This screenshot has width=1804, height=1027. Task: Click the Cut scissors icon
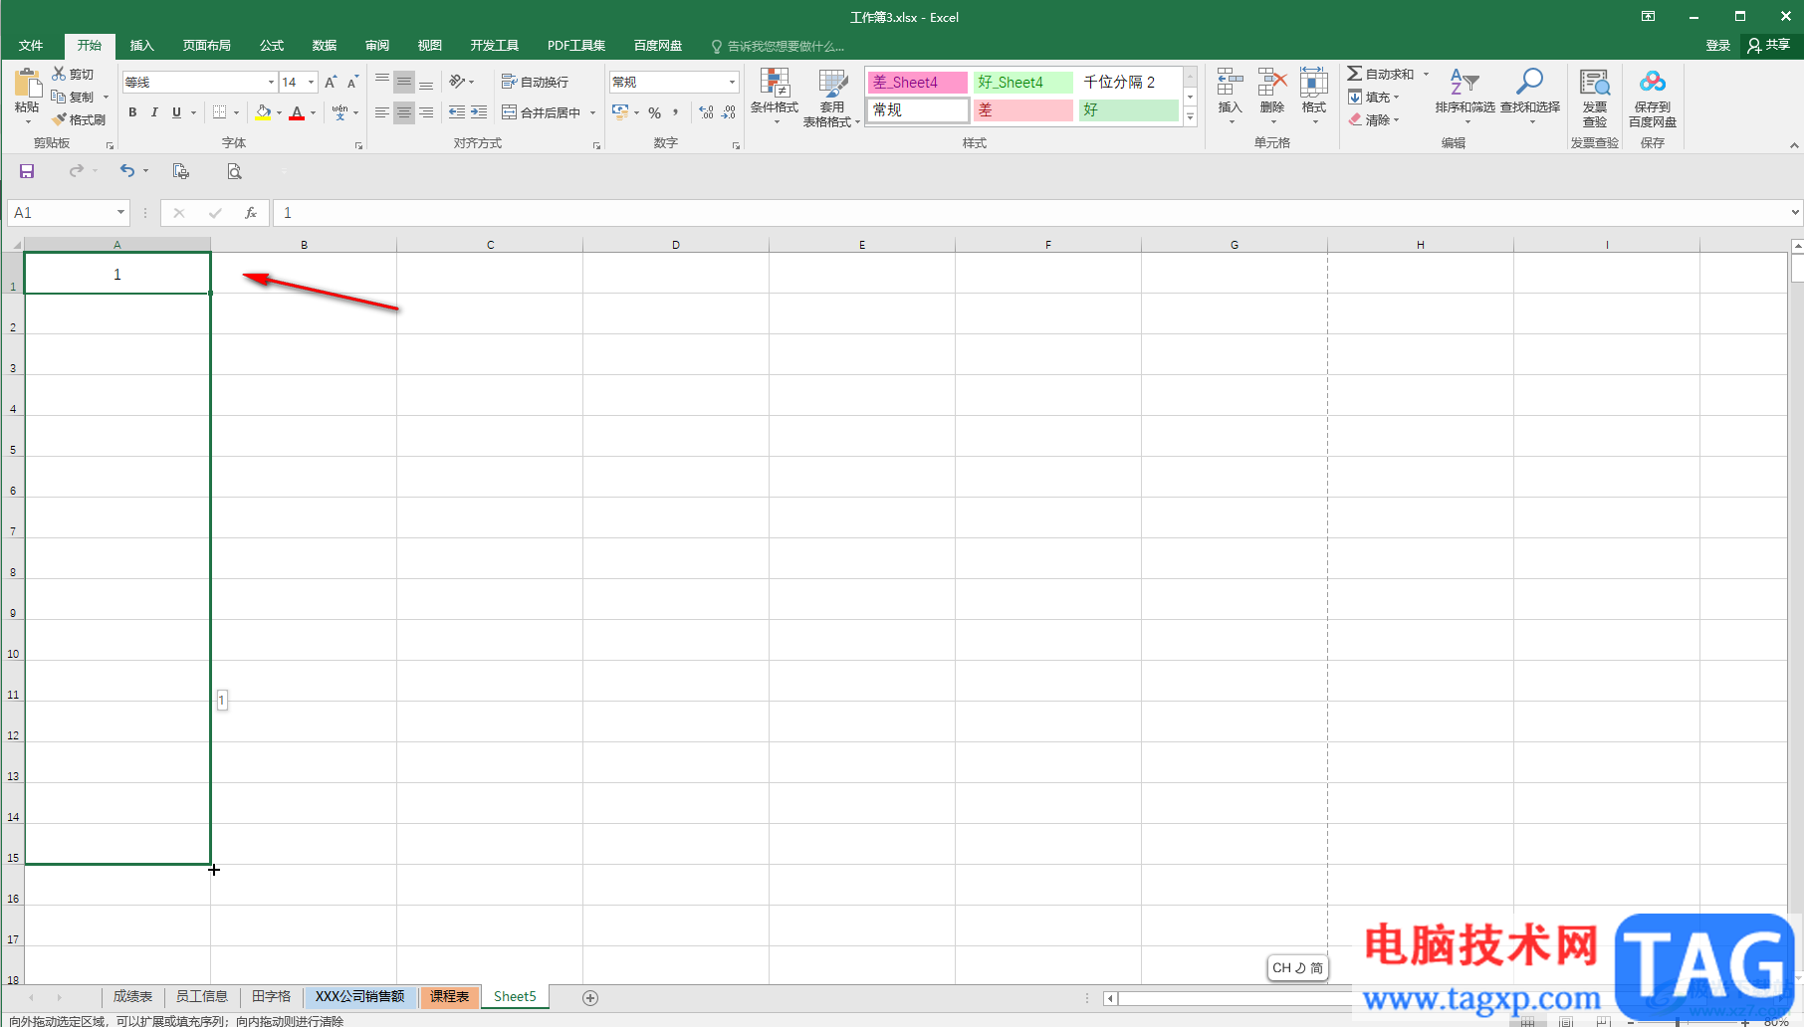pos(59,74)
